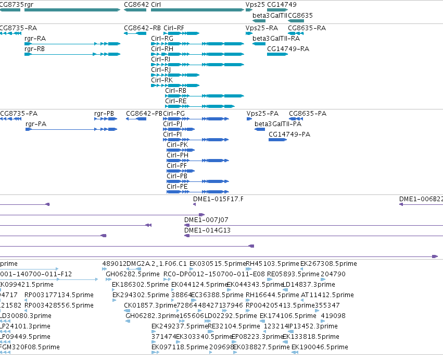Select EST RH16644.5prime label
The height and width of the screenshot is (355, 443).
272,296
